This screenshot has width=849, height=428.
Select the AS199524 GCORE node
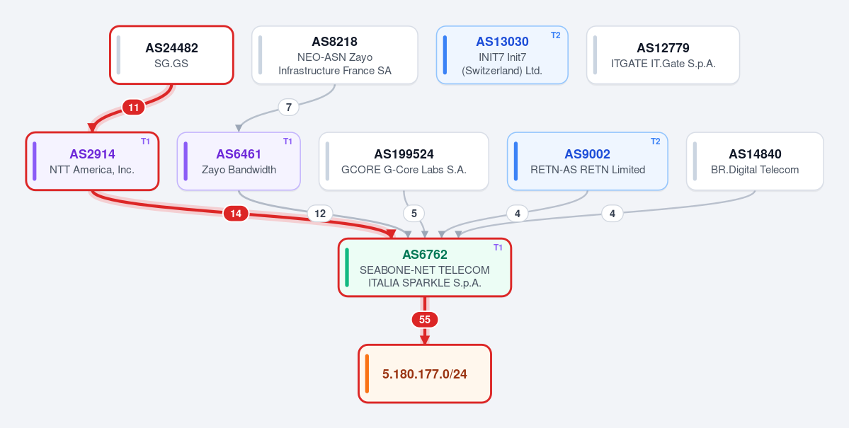tap(404, 161)
